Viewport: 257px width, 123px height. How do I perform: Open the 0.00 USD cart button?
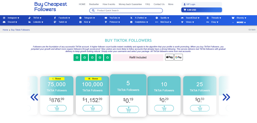pos(202,10)
